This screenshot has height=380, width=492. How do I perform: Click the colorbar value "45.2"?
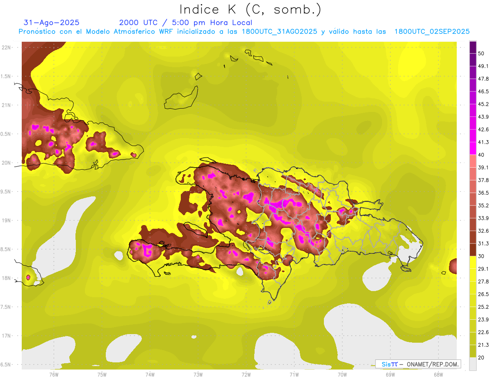(483, 104)
